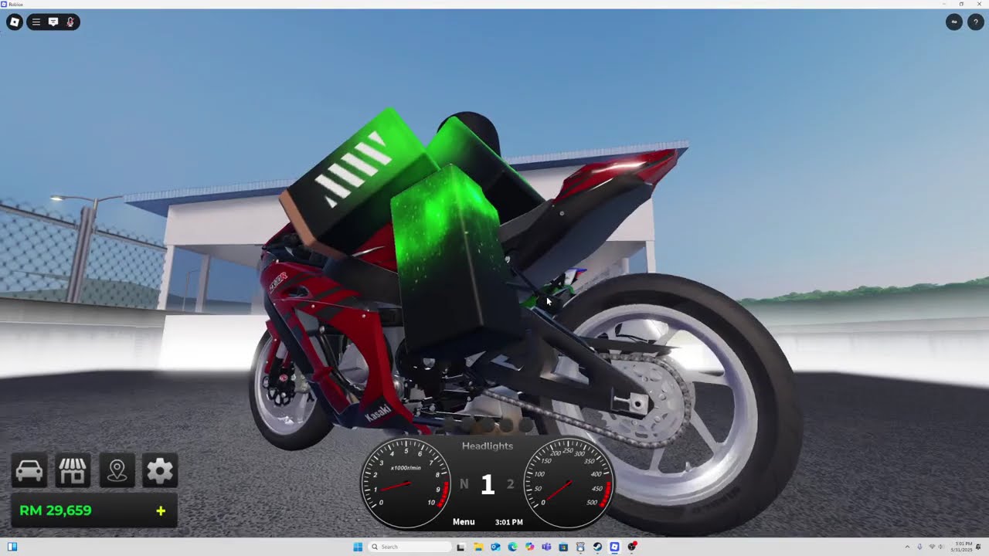Click the yellow plus to add money
This screenshot has width=989, height=556.
161,510
